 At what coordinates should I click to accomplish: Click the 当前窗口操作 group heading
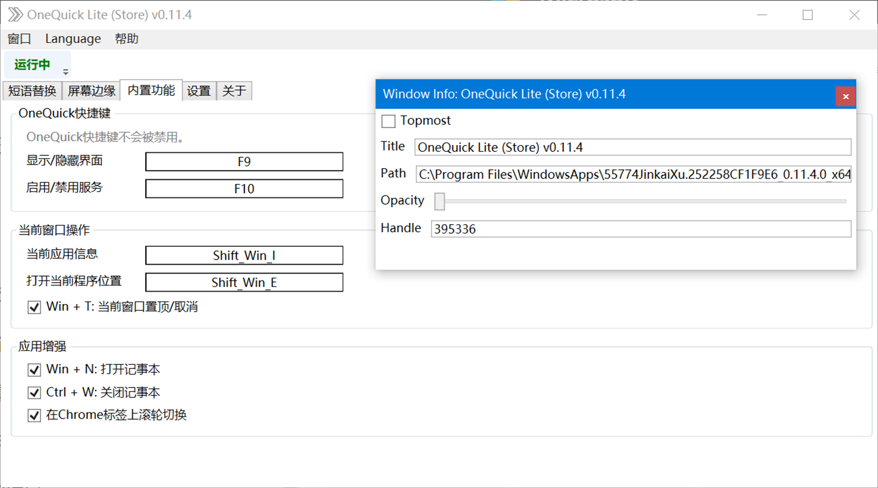coord(54,230)
